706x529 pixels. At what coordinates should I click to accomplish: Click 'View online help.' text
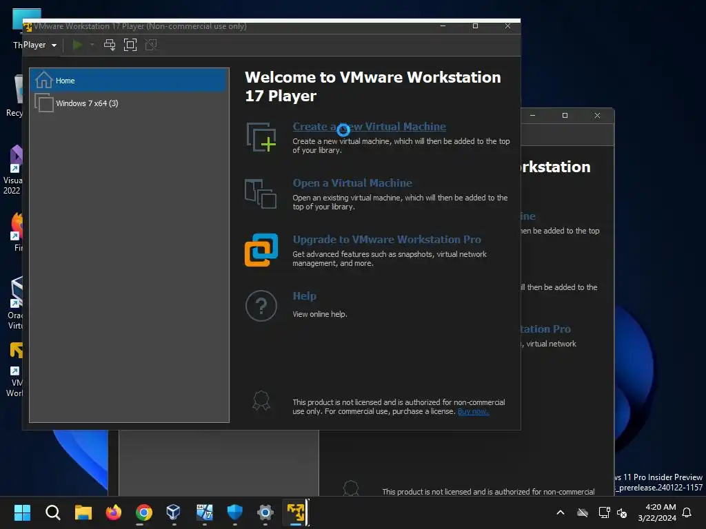pyautogui.click(x=320, y=314)
